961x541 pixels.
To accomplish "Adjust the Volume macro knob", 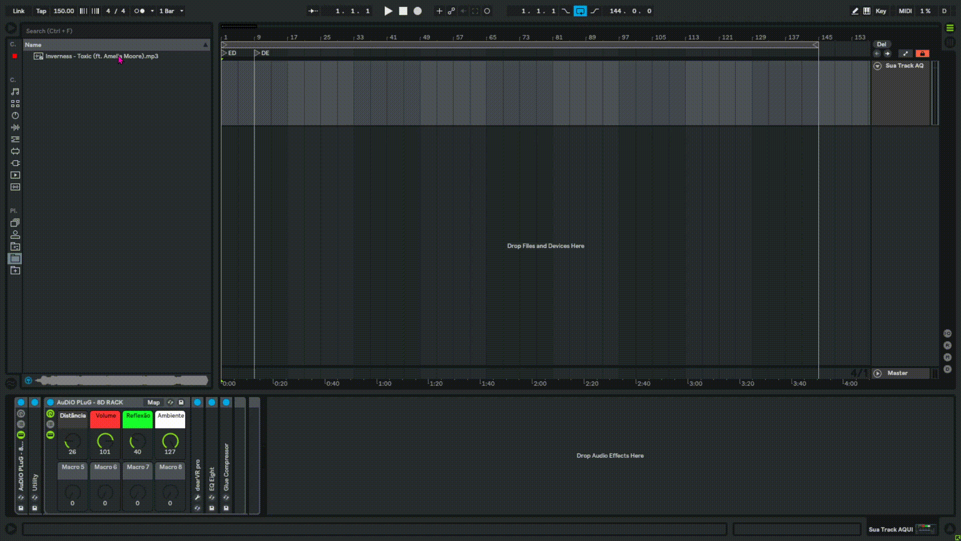I will pos(105,441).
